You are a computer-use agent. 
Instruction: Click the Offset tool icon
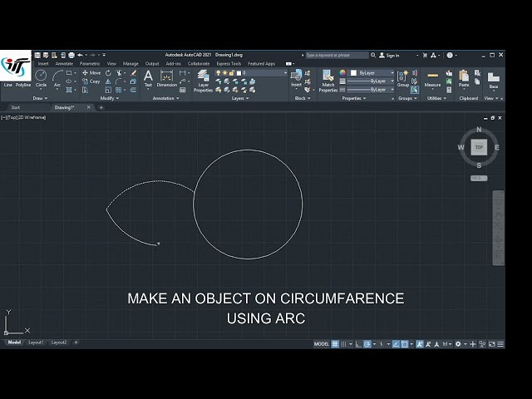pos(133,90)
